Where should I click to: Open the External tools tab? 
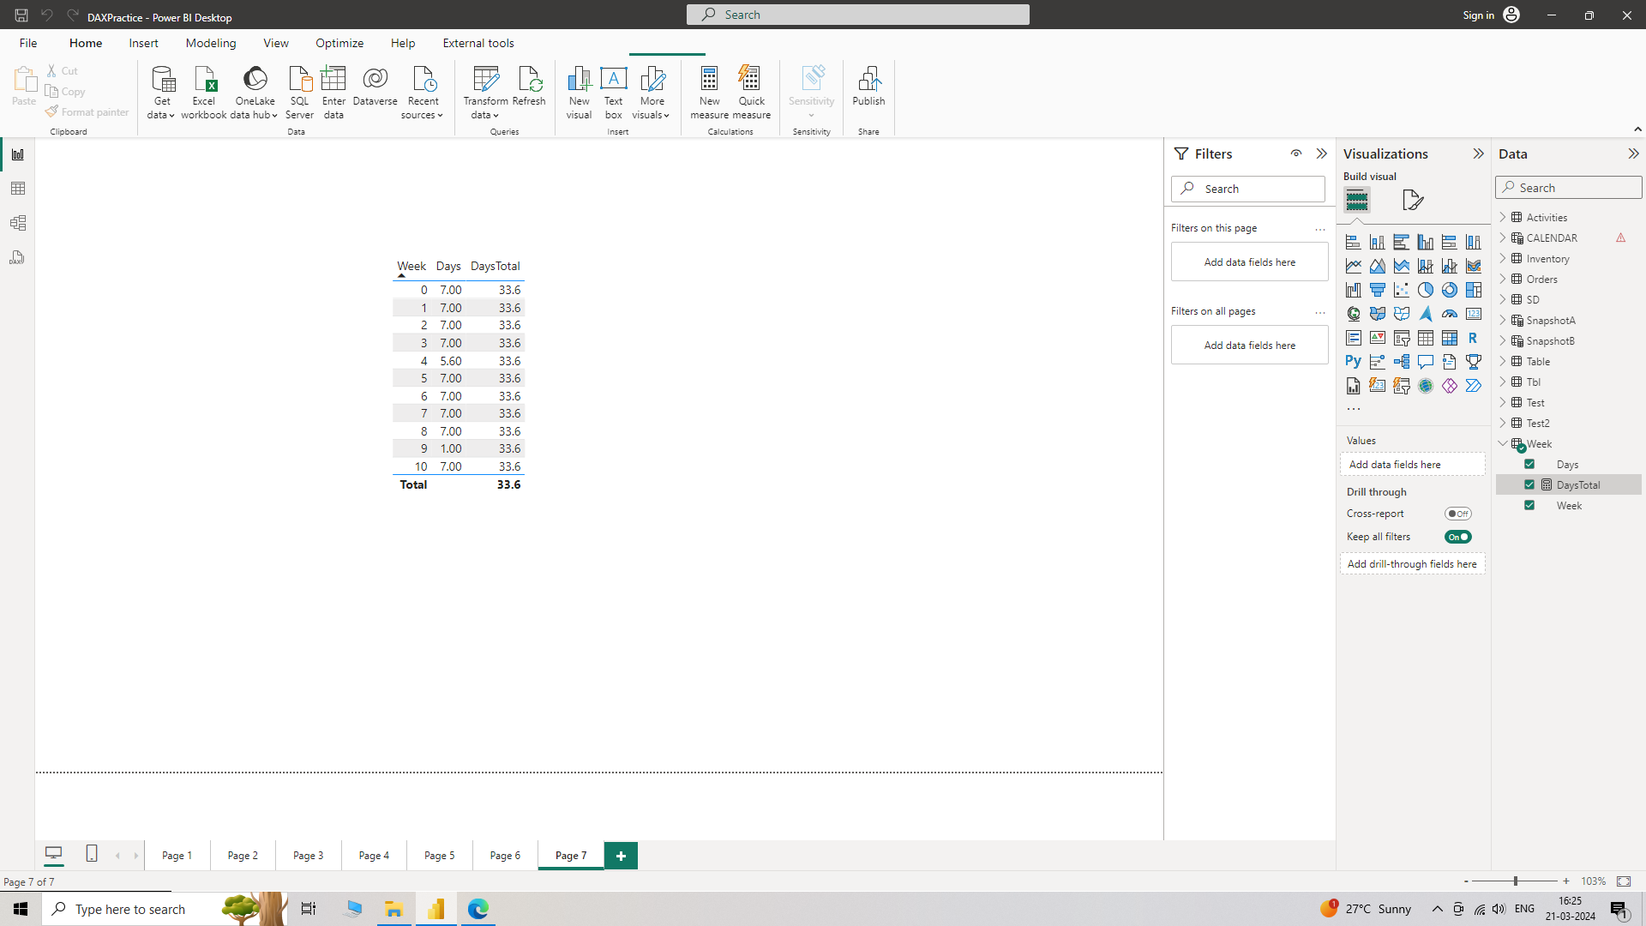point(478,43)
